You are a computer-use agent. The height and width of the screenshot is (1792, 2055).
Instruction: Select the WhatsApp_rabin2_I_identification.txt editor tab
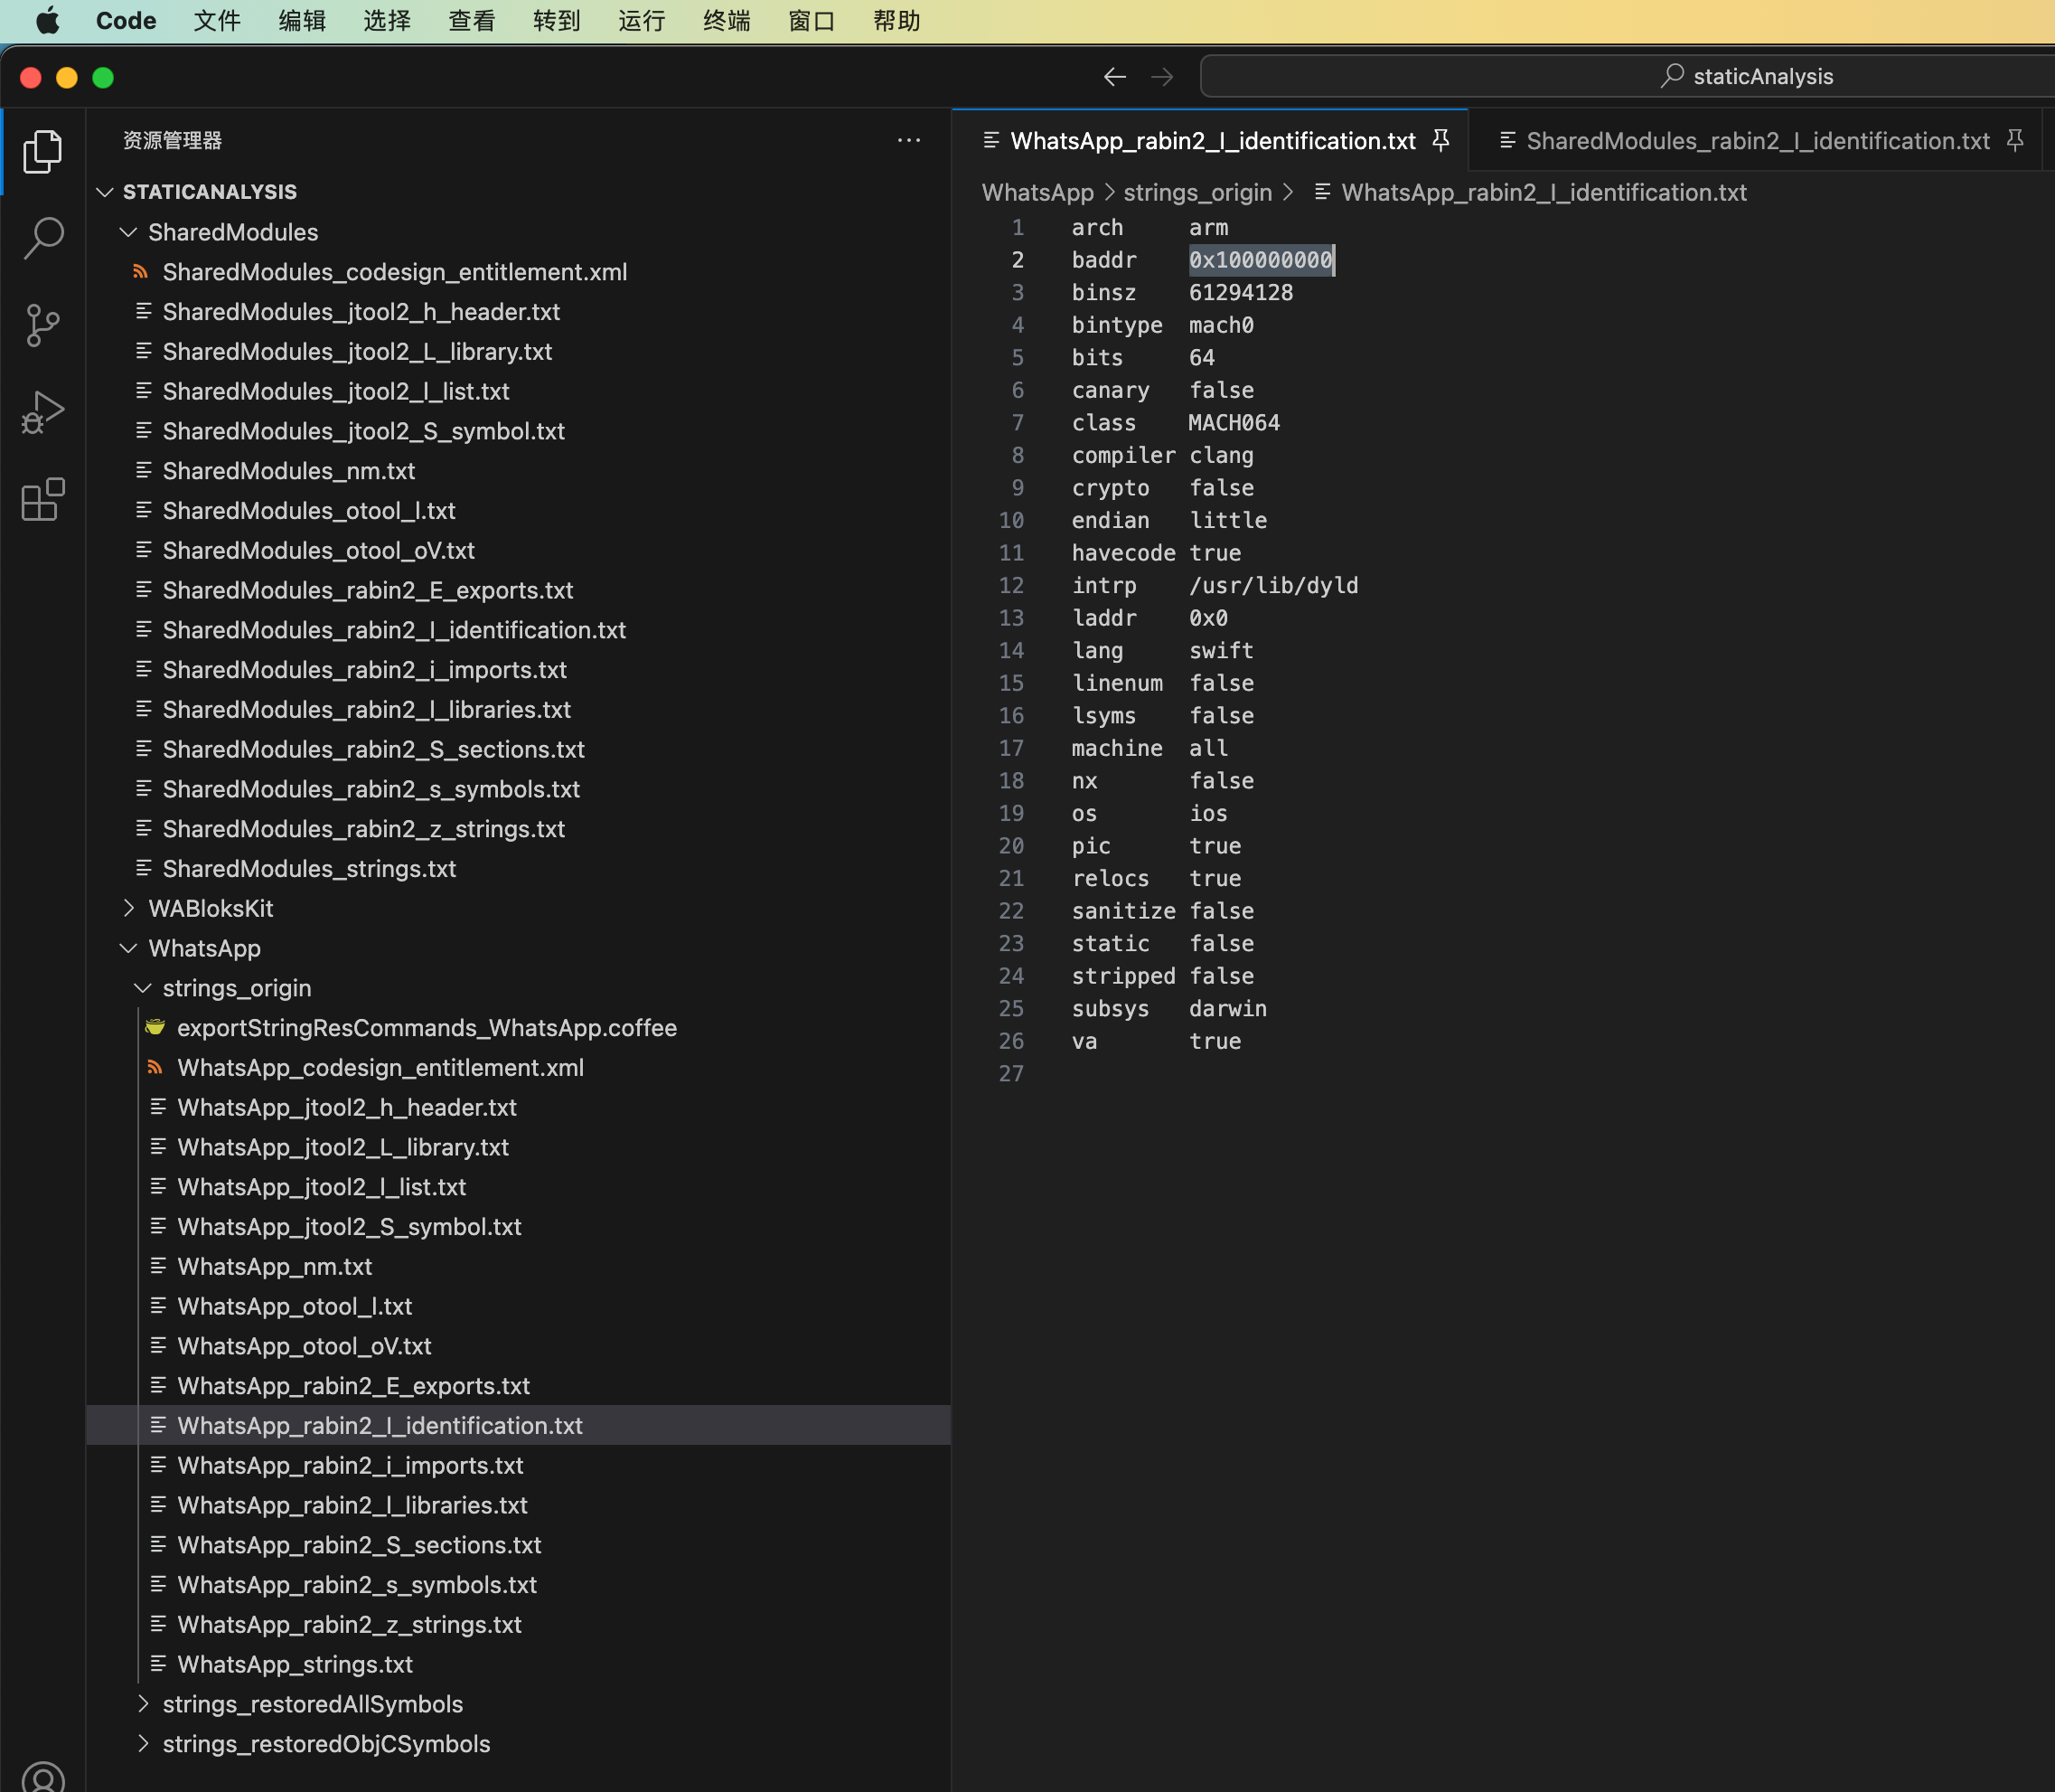click(1212, 141)
